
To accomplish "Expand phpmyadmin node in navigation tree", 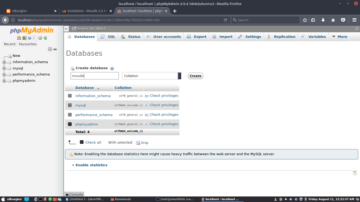I will point(4,81).
